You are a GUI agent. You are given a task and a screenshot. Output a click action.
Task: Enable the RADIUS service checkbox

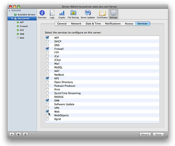click(47, 97)
